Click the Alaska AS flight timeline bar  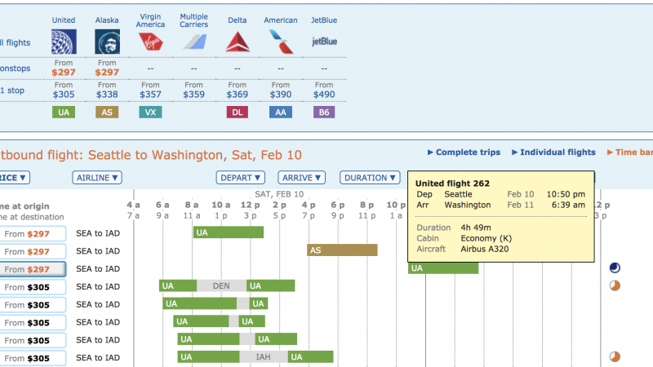pos(342,250)
